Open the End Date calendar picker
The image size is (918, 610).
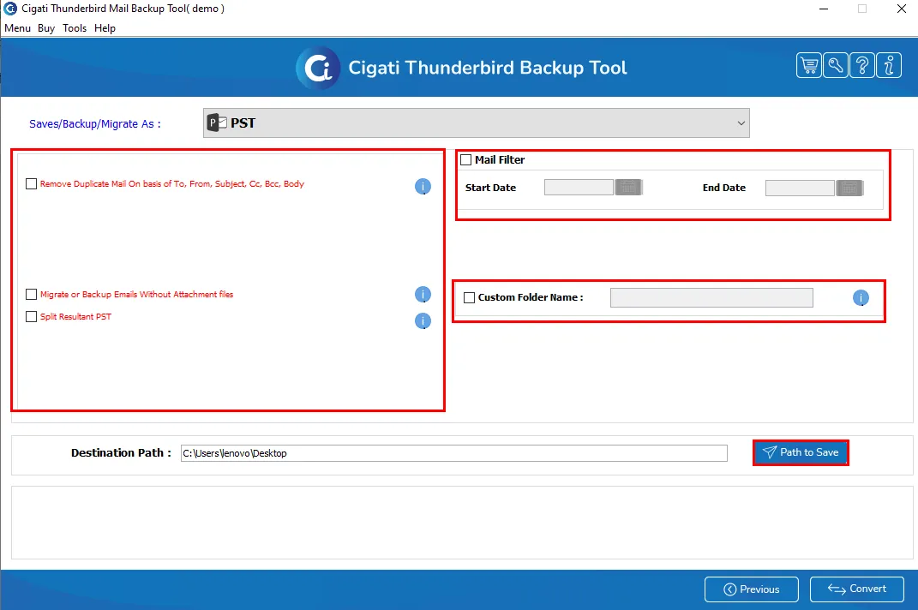[x=849, y=188]
